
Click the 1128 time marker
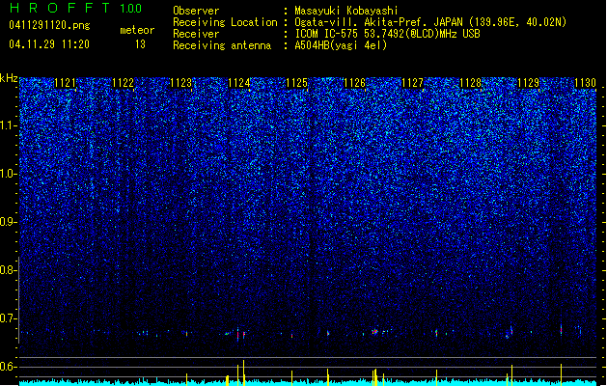coord(470,83)
